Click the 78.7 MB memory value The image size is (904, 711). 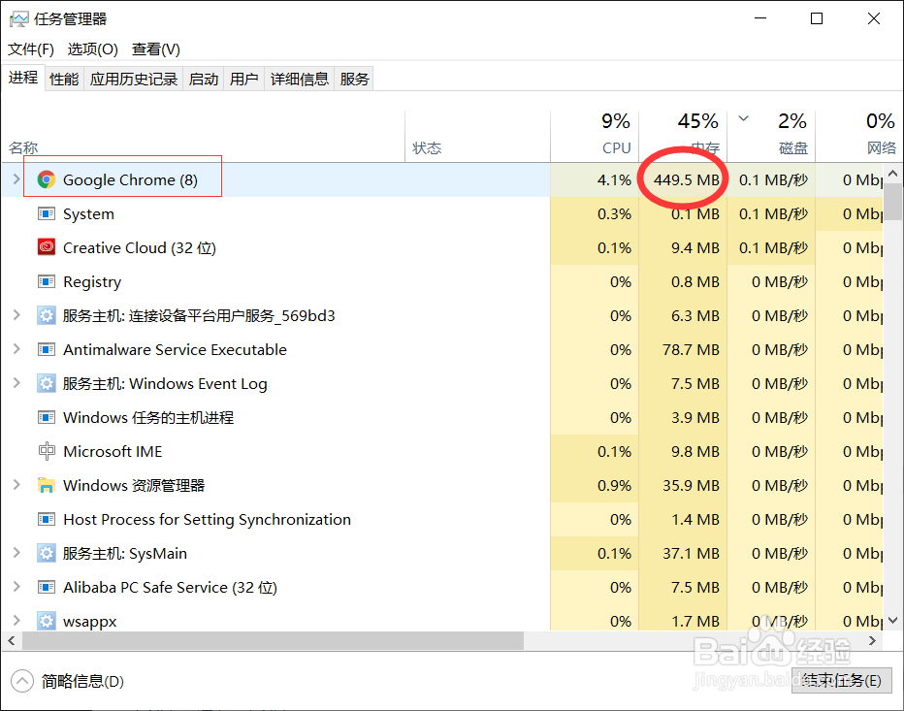tap(691, 349)
